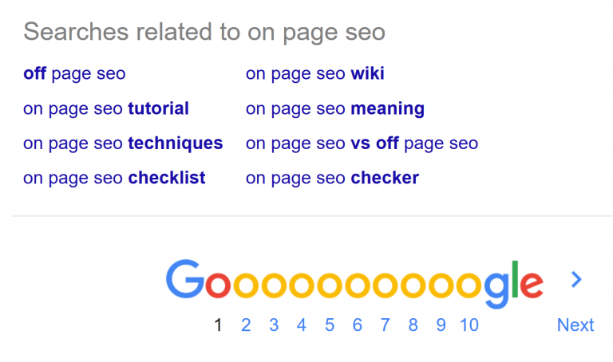This screenshot has height=362, width=613.
Task: Navigate to results page 4
Action: point(302,325)
